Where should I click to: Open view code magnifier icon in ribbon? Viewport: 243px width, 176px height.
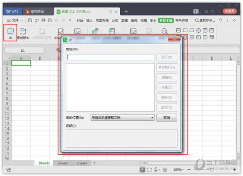(164, 31)
